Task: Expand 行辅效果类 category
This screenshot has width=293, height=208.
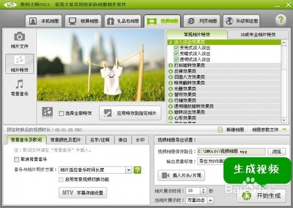Action: (170, 101)
